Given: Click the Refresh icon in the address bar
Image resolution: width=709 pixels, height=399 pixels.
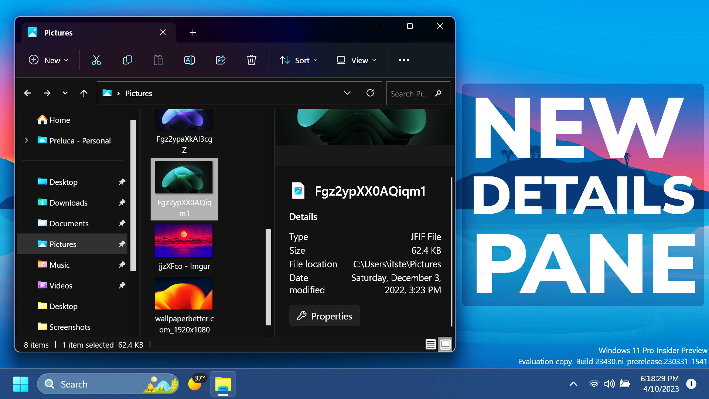Looking at the screenshot, I should (x=371, y=93).
